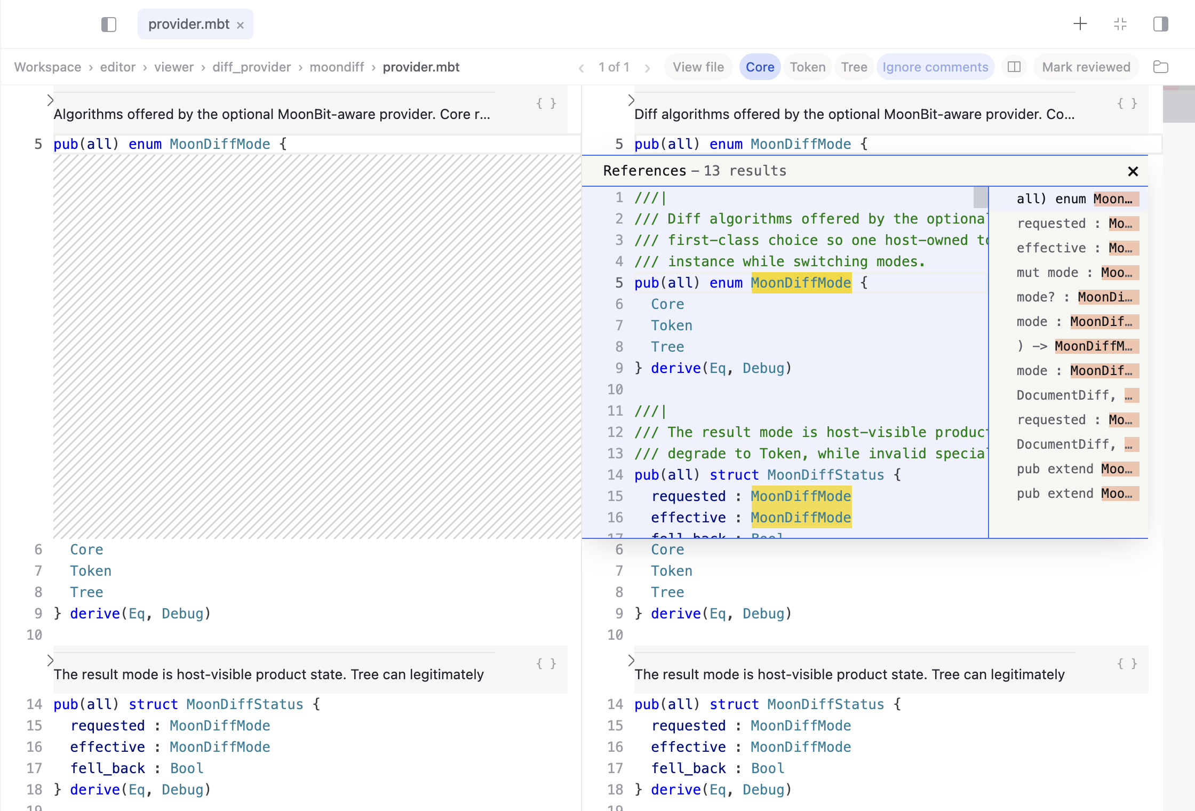Select 'effective : Mo…' reference result
The image size is (1195, 811).
click(x=1068, y=248)
